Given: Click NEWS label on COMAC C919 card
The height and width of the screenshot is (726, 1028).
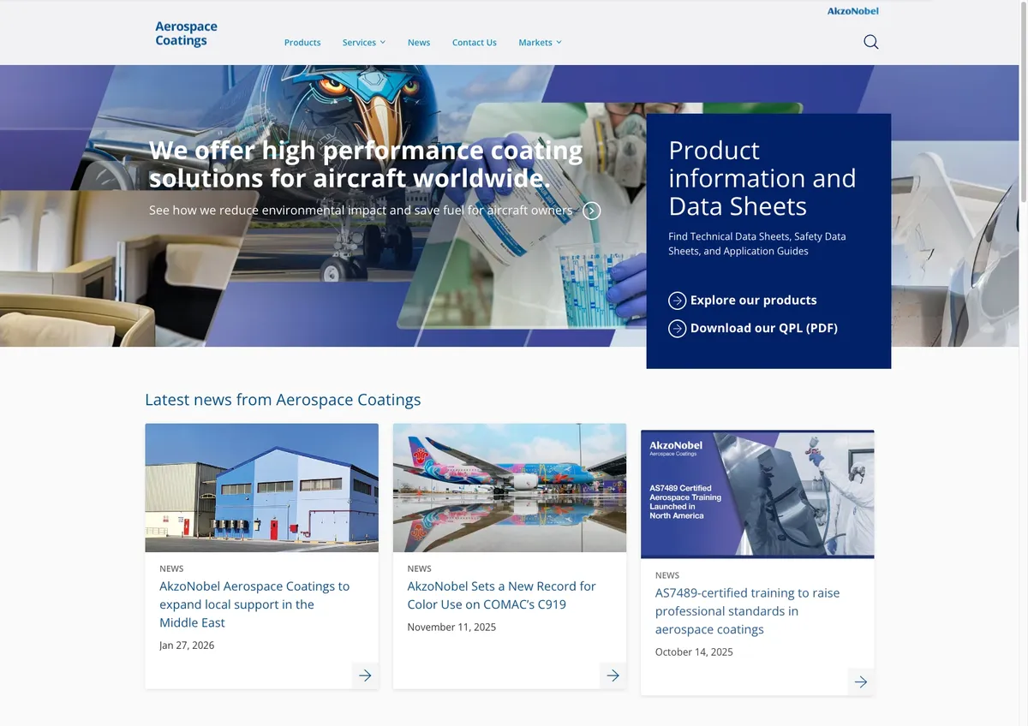Looking at the screenshot, I should coord(419,568).
